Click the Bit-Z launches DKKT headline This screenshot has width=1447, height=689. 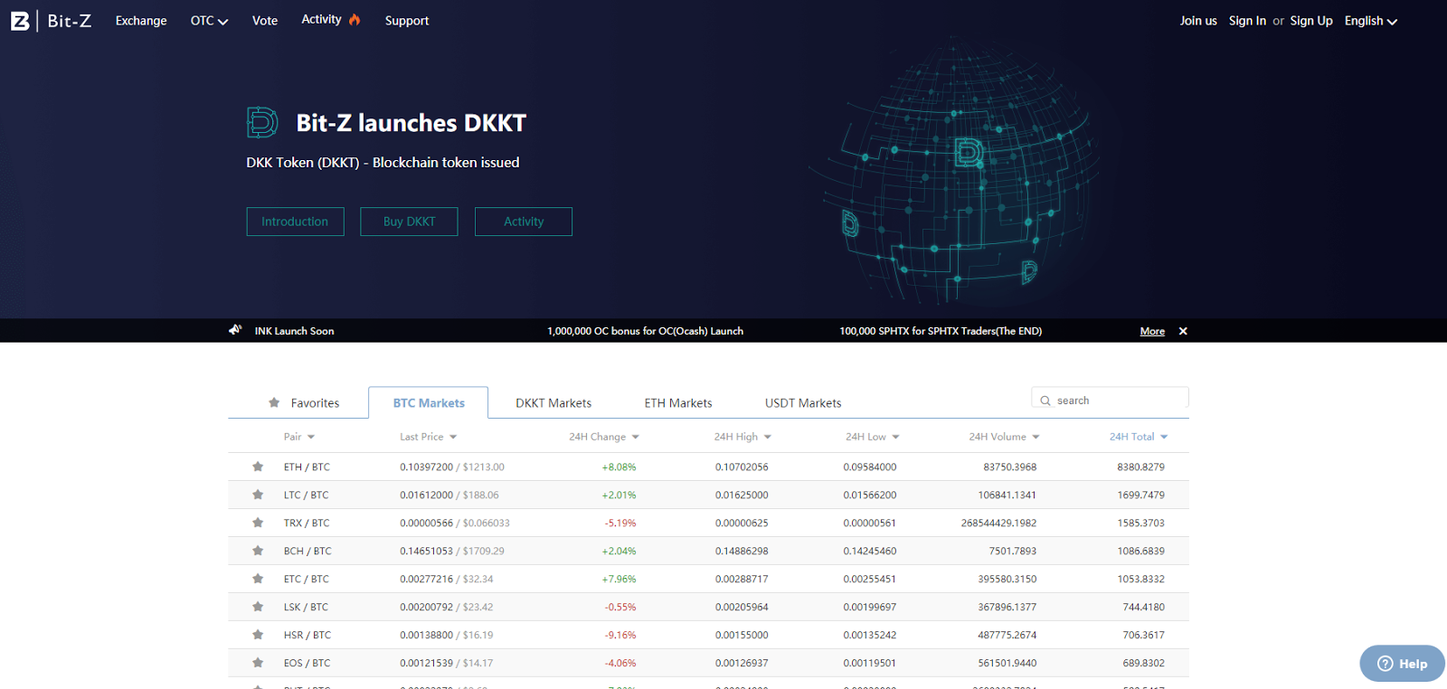(x=411, y=122)
